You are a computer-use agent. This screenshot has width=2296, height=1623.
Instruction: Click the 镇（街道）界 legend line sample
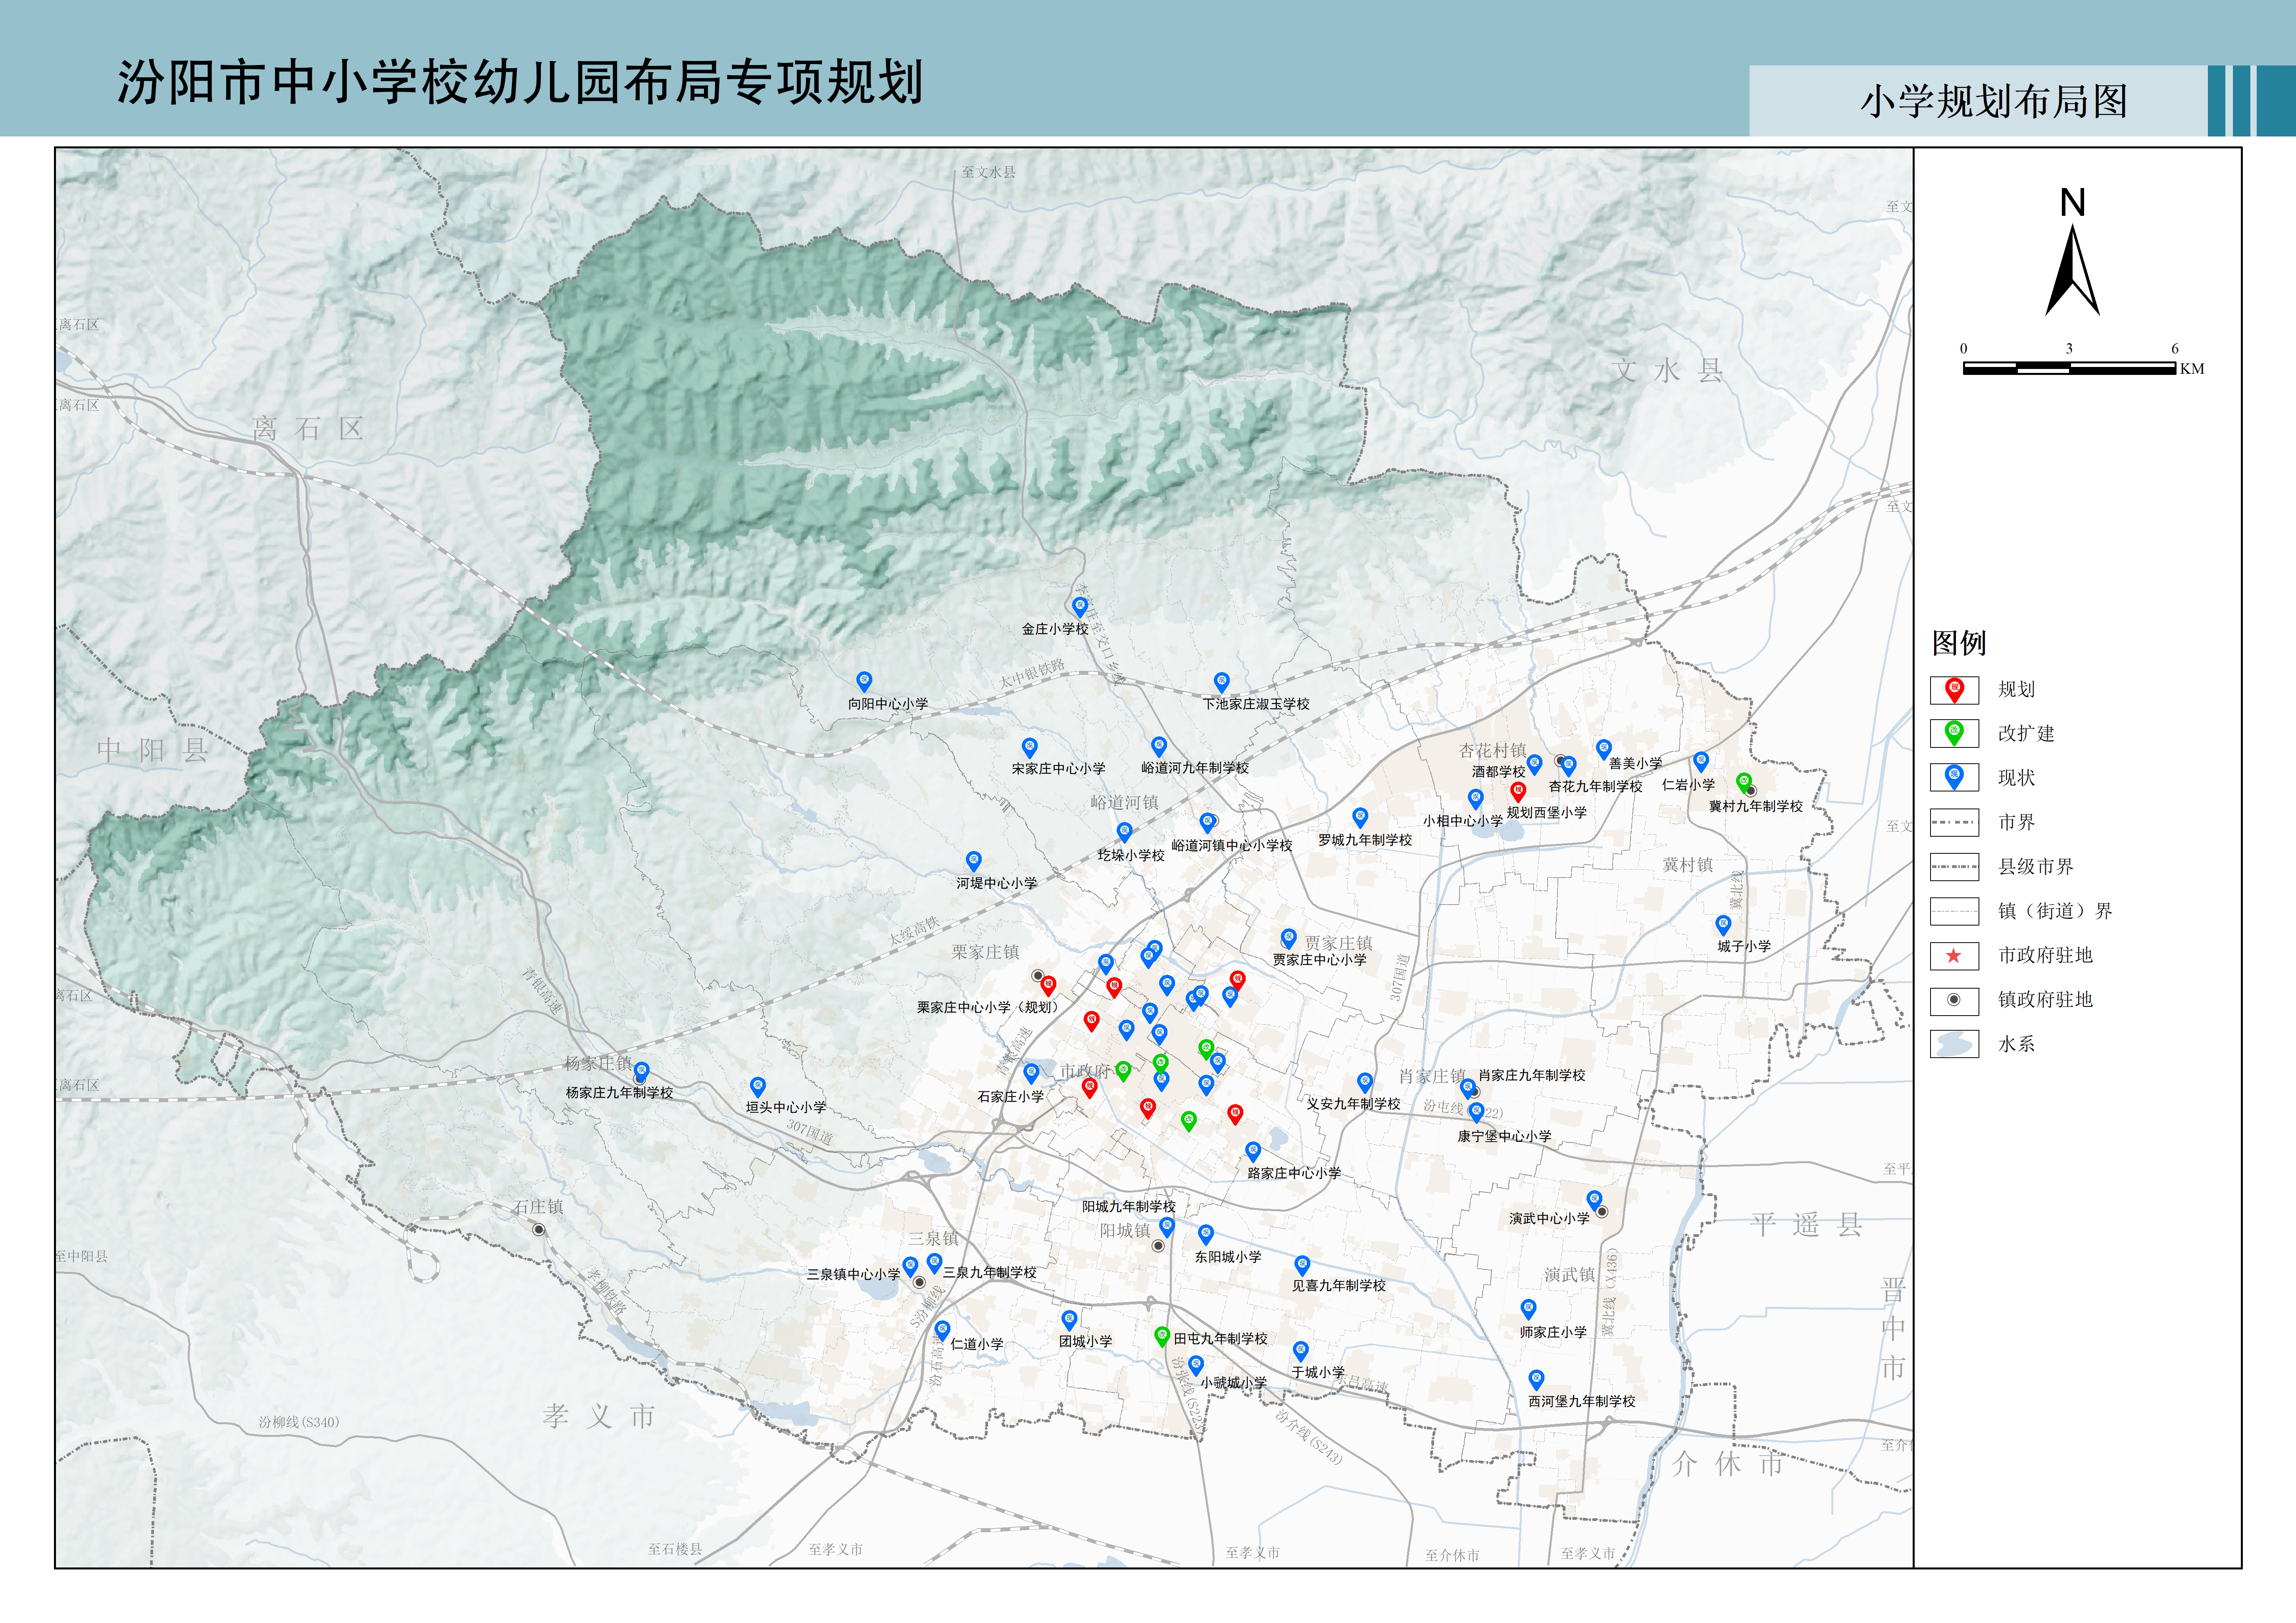[x=1954, y=911]
